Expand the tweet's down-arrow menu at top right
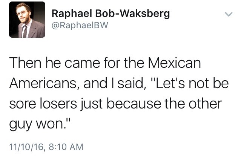This screenshot has height=156, width=241. pos(227,15)
